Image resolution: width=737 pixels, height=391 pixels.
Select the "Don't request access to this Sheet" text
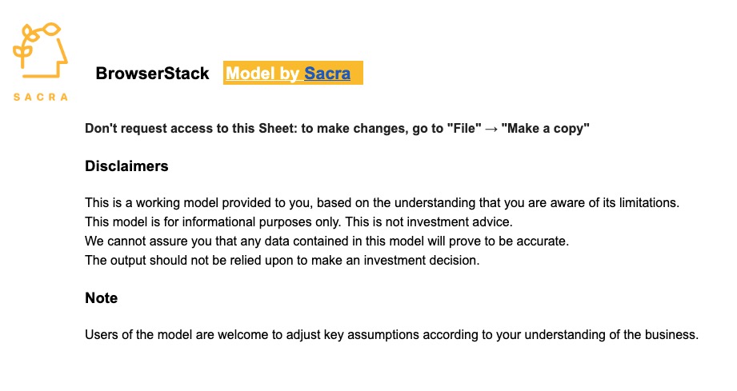[x=190, y=129]
